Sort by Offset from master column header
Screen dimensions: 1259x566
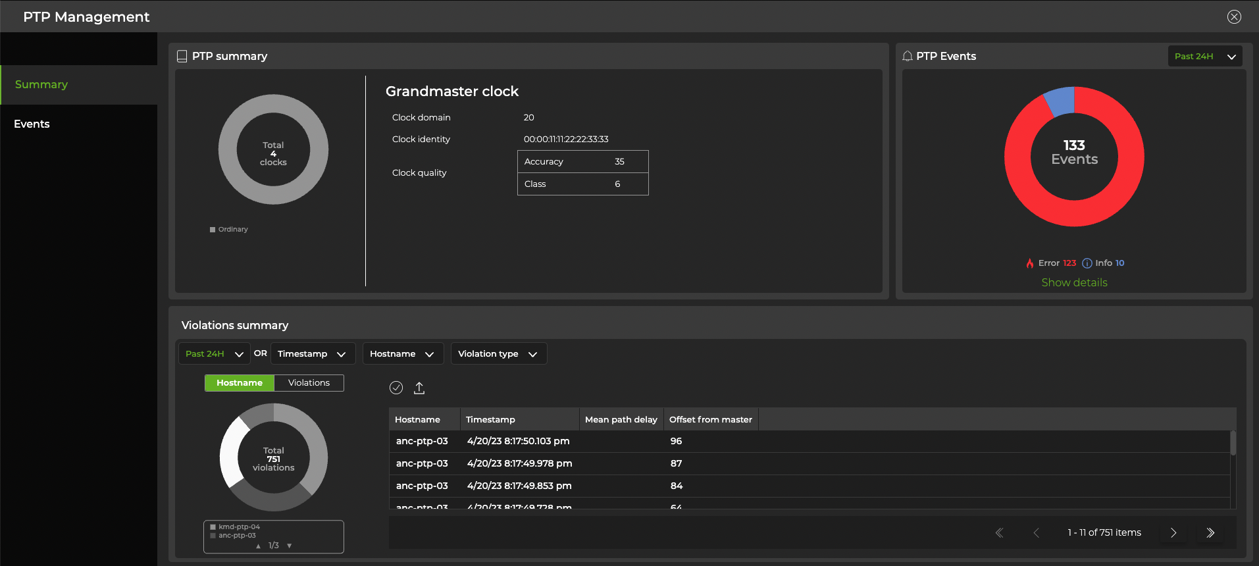(710, 420)
